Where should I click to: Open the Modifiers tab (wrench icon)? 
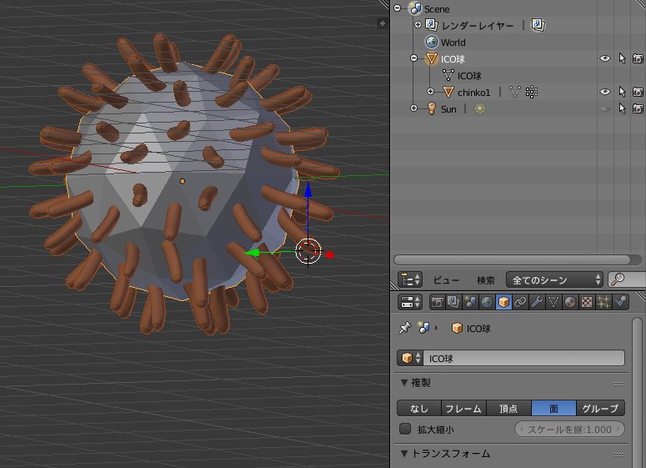point(537,302)
